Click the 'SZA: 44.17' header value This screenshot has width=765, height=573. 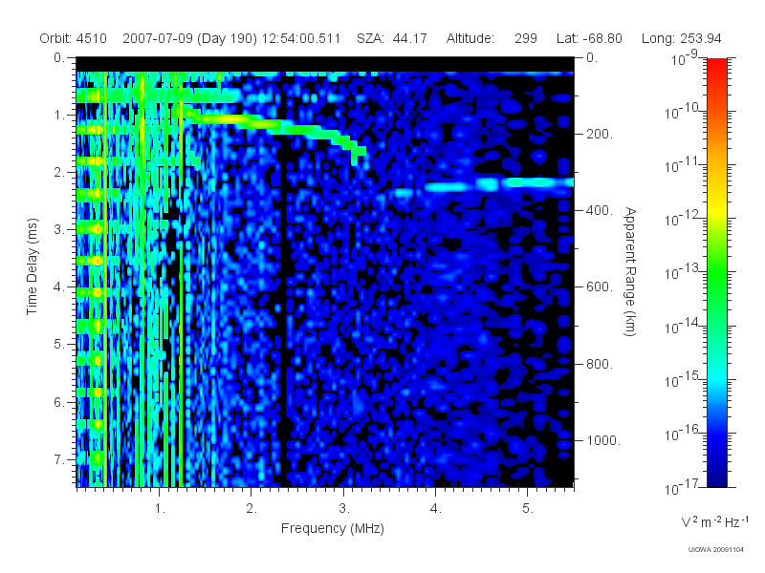click(x=392, y=38)
